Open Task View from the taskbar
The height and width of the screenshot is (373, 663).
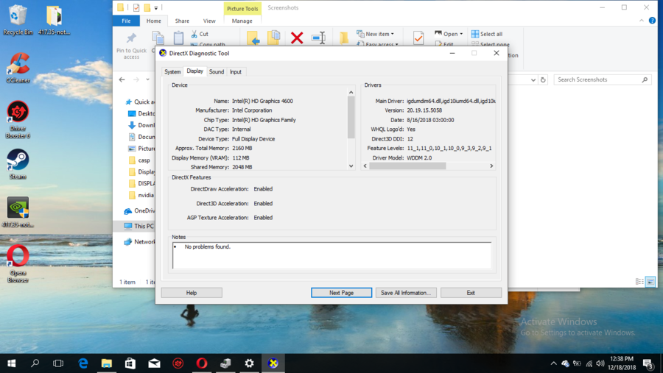pyautogui.click(x=58, y=363)
